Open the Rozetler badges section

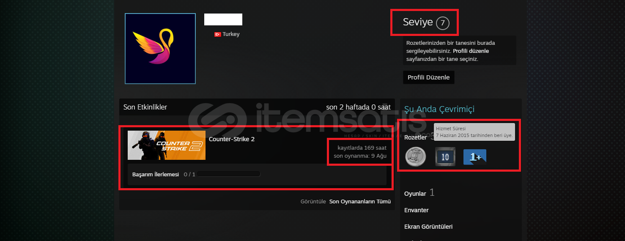click(x=416, y=137)
